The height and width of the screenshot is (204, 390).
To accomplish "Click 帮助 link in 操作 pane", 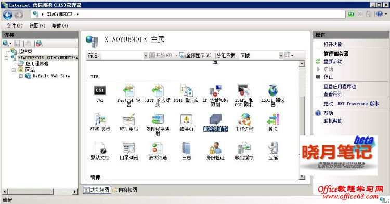I will tap(328, 113).
